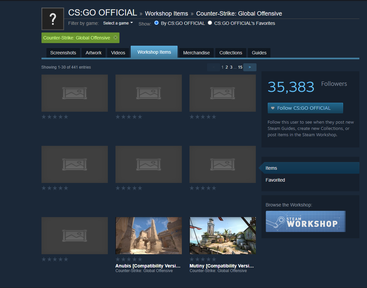Select the By CS:GO OFFICIAL radio option
Image resolution: width=367 pixels, height=288 pixels.
coord(156,23)
